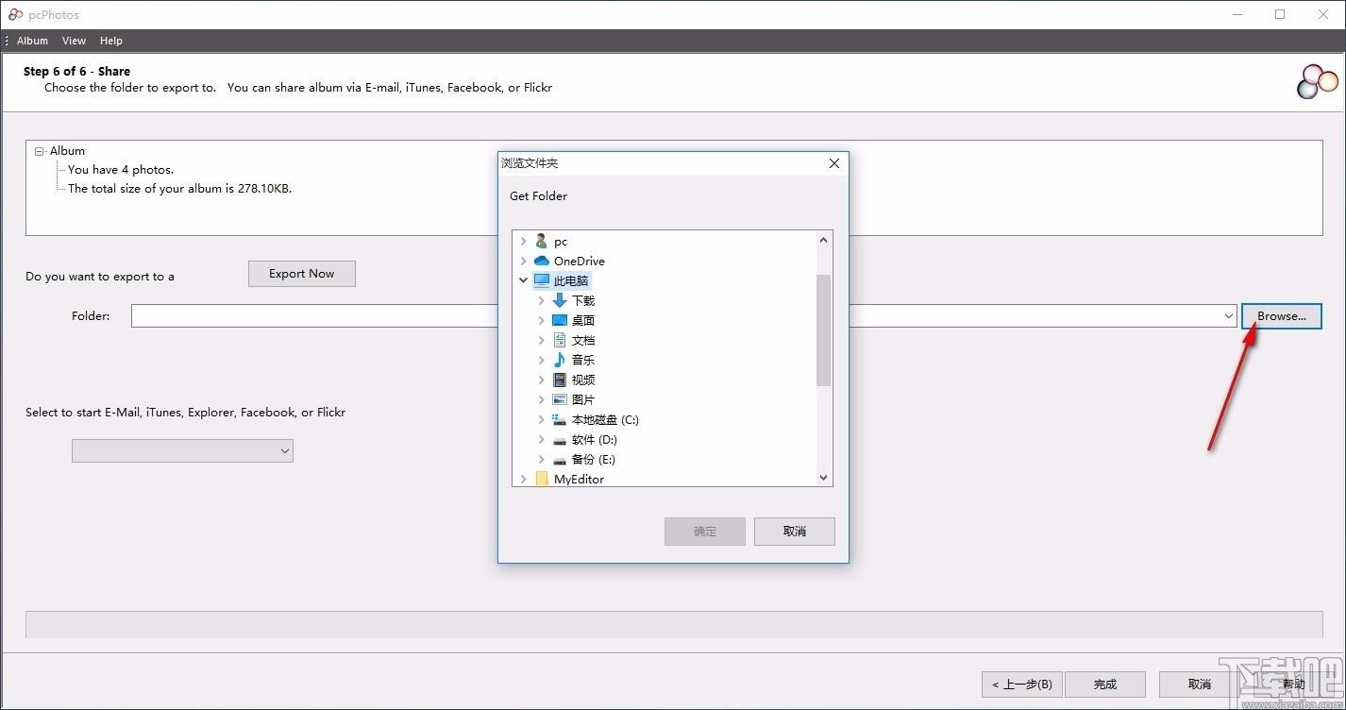Screen dimensions: 1346x710
Task: Expand the 图片 folder node
Action: (x=541, y=399)
